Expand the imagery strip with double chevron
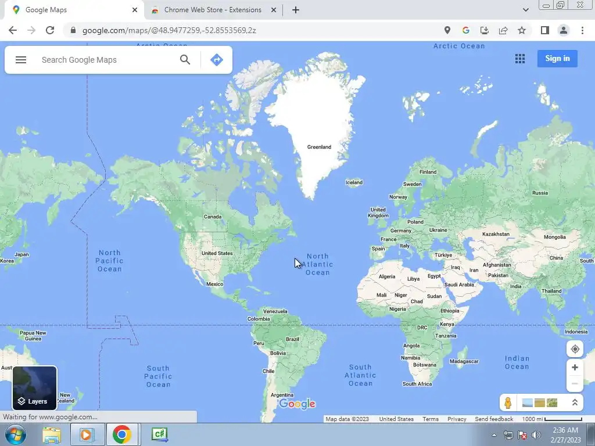Screen dimensions: 595x446 click(x=575, y=402)
